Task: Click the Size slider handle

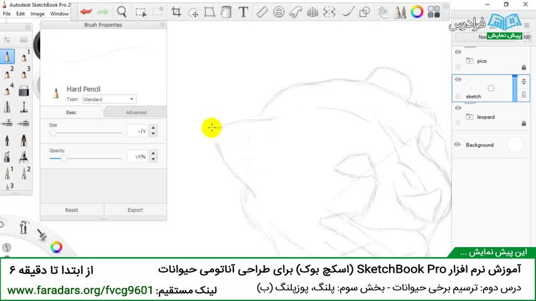Action: 53,132
